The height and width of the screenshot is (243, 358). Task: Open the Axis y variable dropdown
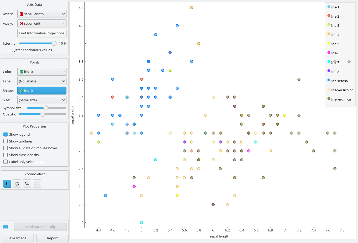[x=42, y=23]
